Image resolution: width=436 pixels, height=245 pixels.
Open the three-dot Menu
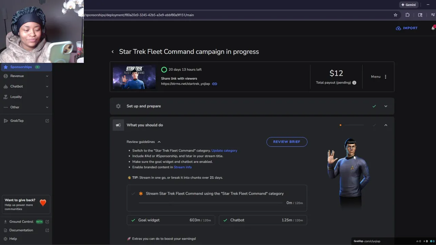coord(385,77)
